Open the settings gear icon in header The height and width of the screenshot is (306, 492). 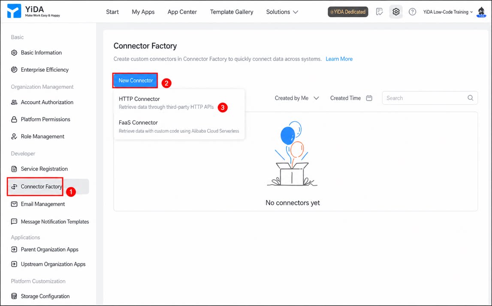tap(396, 12)
